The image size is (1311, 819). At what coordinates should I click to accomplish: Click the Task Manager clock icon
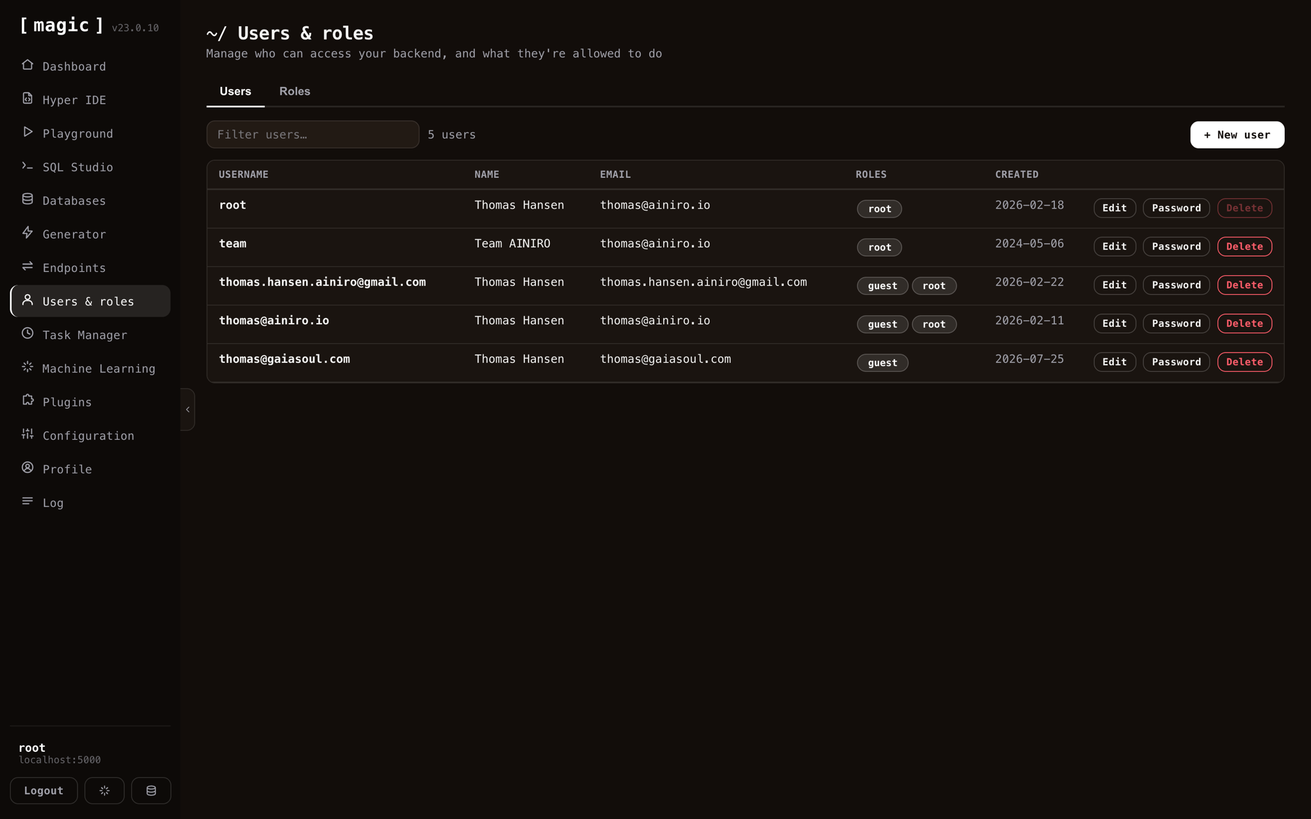[27, 333]
